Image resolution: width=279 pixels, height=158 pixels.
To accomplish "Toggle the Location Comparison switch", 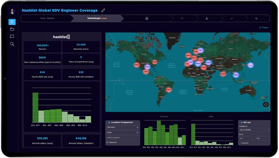I will pyautogui.click(x=108, y=123).
